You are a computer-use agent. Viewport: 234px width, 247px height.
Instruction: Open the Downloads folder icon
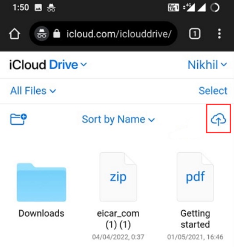click(x=41, y=182)
